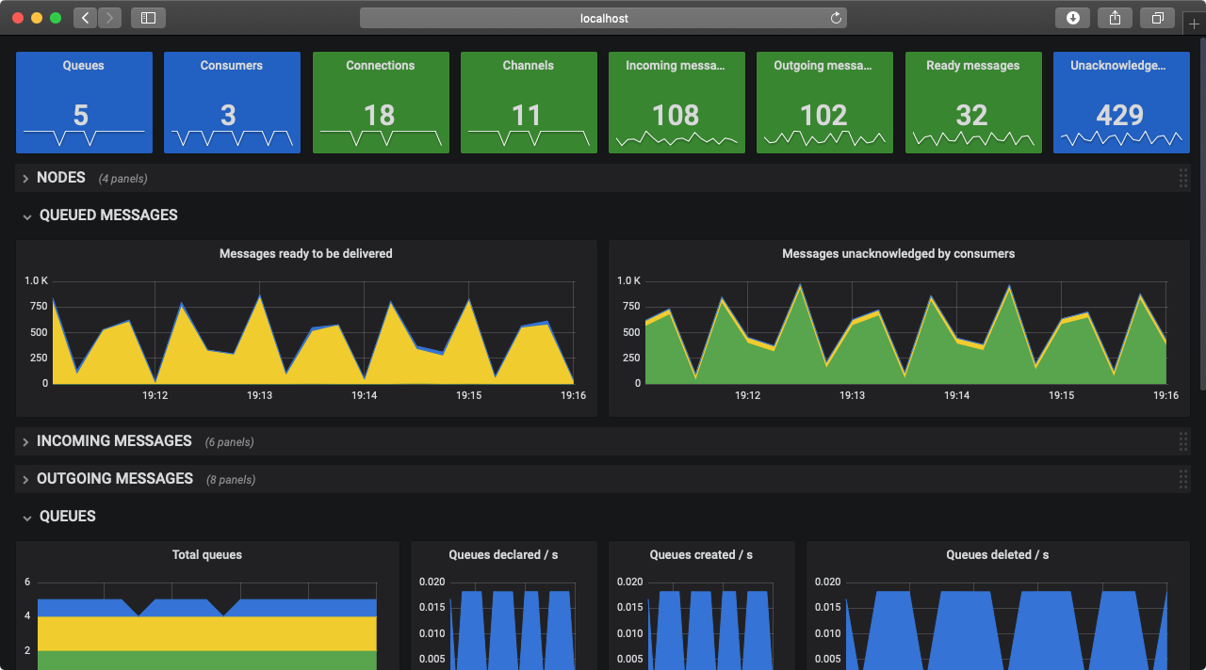The height and width of the screenshot is (670, 1206).
Task: Click the browser back arrow
Action: 84,17
